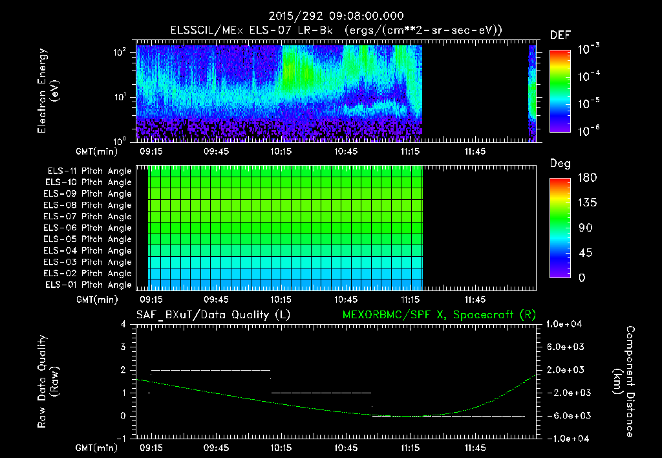
Task: Click the Electron Energy axis label
Action: 47,91
